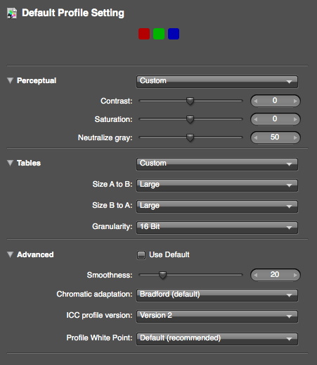This screenshot has width=317, height=365.
Task: Open the Profile White Point dropdown
Action: 217,339
